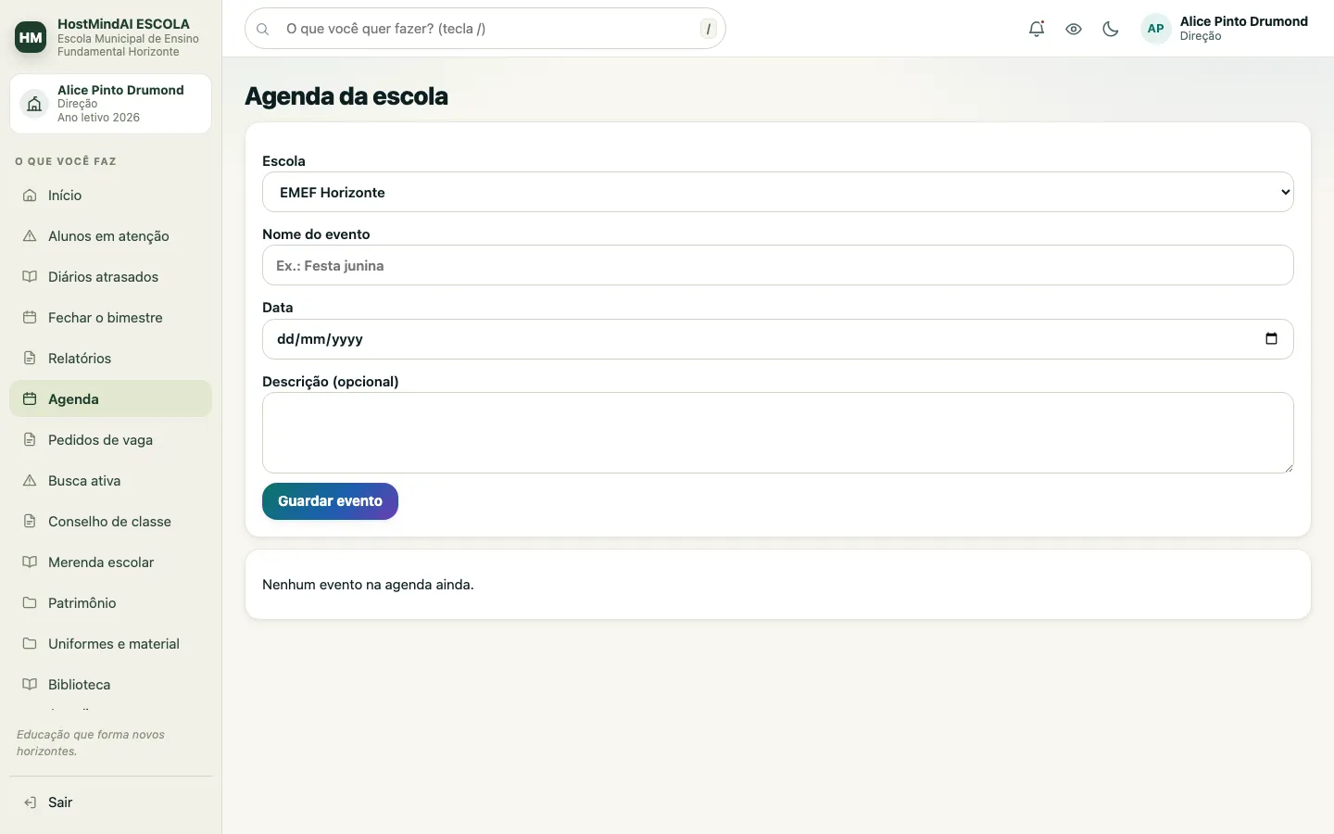Open Alice Pinto Drumond profile card in sidebar
The image size is (1334, 834).
point(110,104)
